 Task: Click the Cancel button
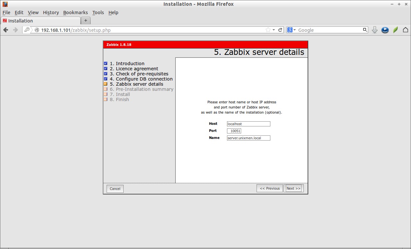(x=115, y=189)
